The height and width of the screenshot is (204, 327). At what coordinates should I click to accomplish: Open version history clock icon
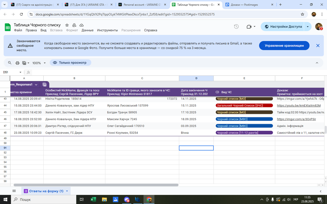pyautogui.click(x=236, y=27)
